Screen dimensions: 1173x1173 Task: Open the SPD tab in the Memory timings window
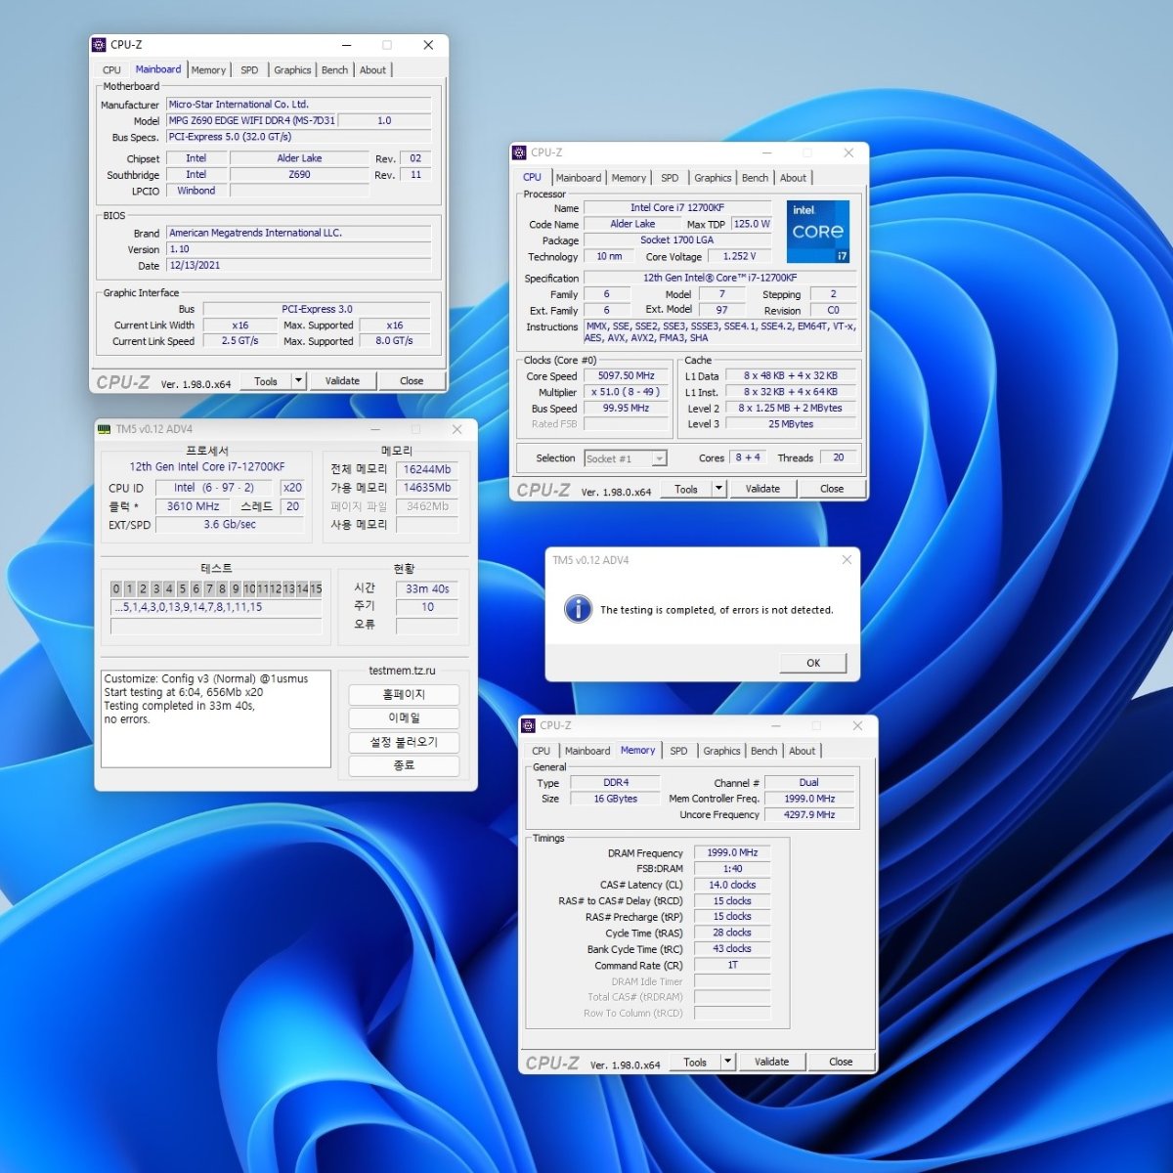(678, 751)
